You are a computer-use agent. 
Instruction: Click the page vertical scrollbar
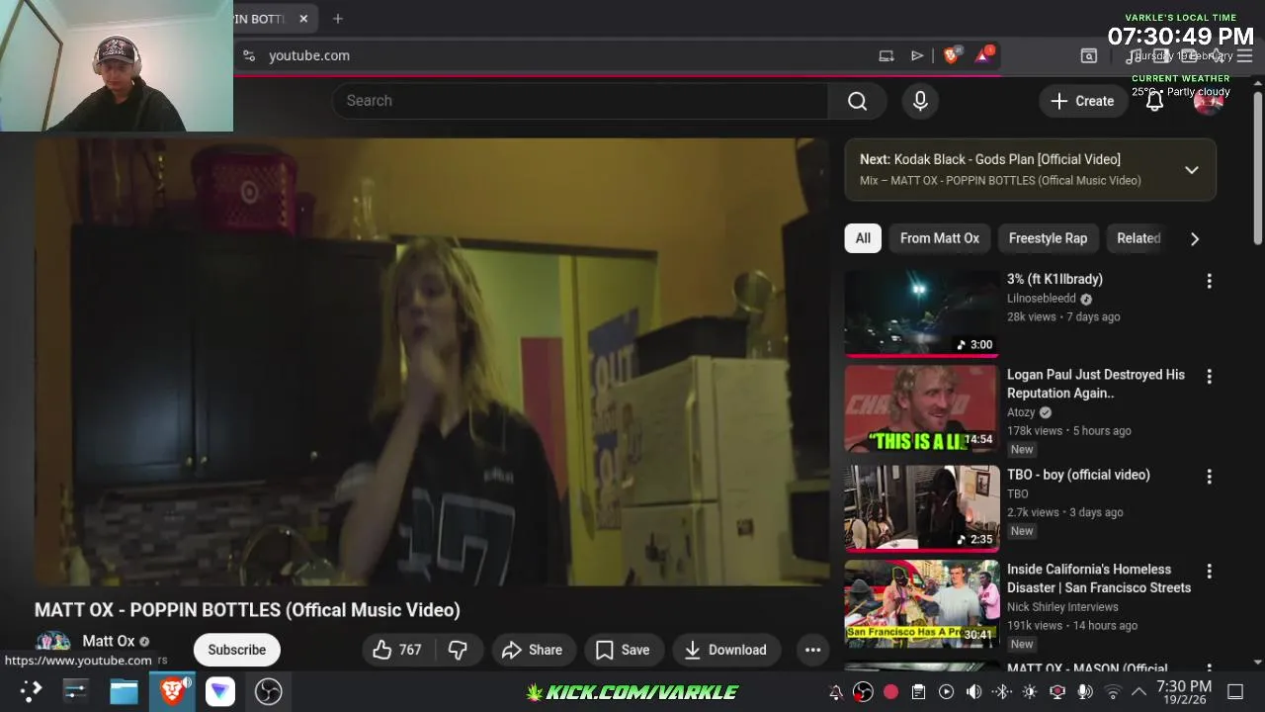pyautogui.click(x=1258, y=168)
